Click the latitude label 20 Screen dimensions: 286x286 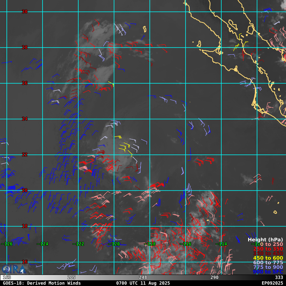point(25,190)
